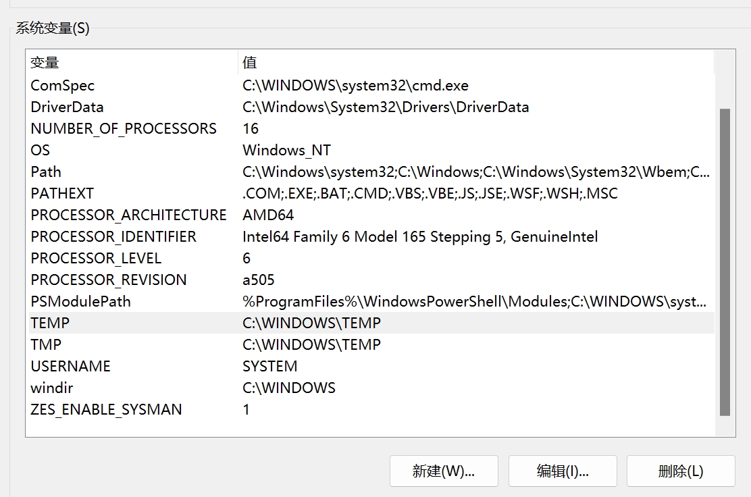Click the value AMD64

[267, 215]
